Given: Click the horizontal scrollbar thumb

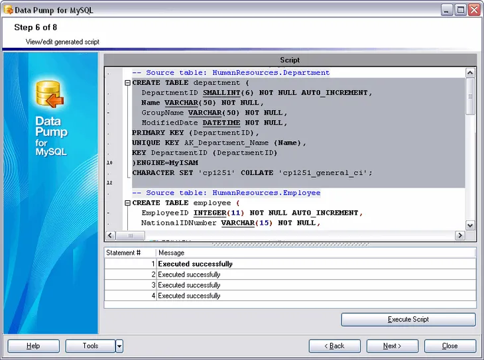Looking at the screenshot, I should [130, 235].
